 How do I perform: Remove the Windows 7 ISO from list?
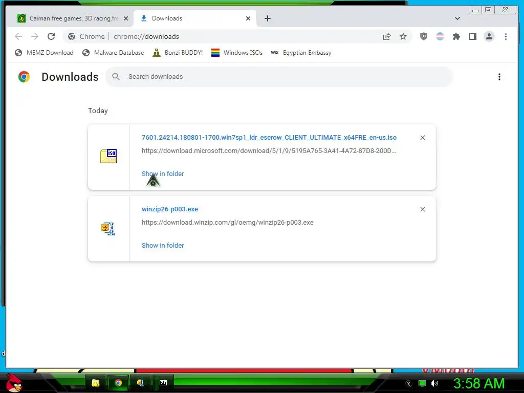tap(422, 138)
